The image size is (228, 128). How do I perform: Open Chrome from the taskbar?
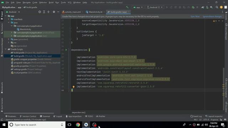pos(78,125)
